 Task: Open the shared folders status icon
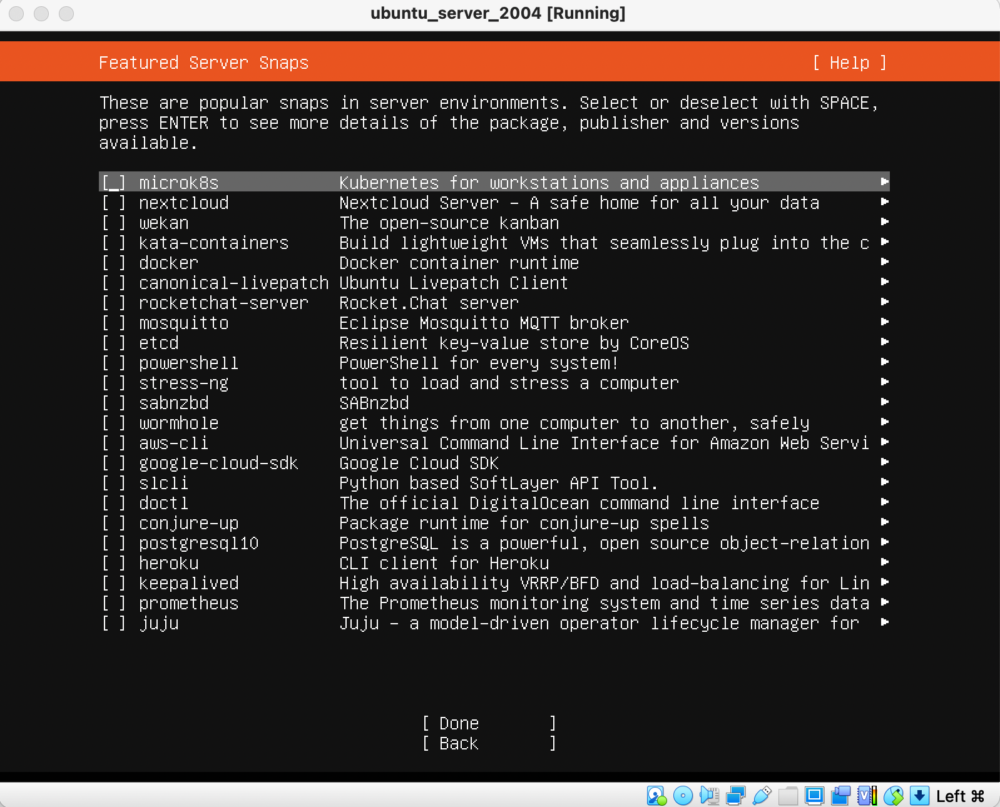(x=788, y=796)
